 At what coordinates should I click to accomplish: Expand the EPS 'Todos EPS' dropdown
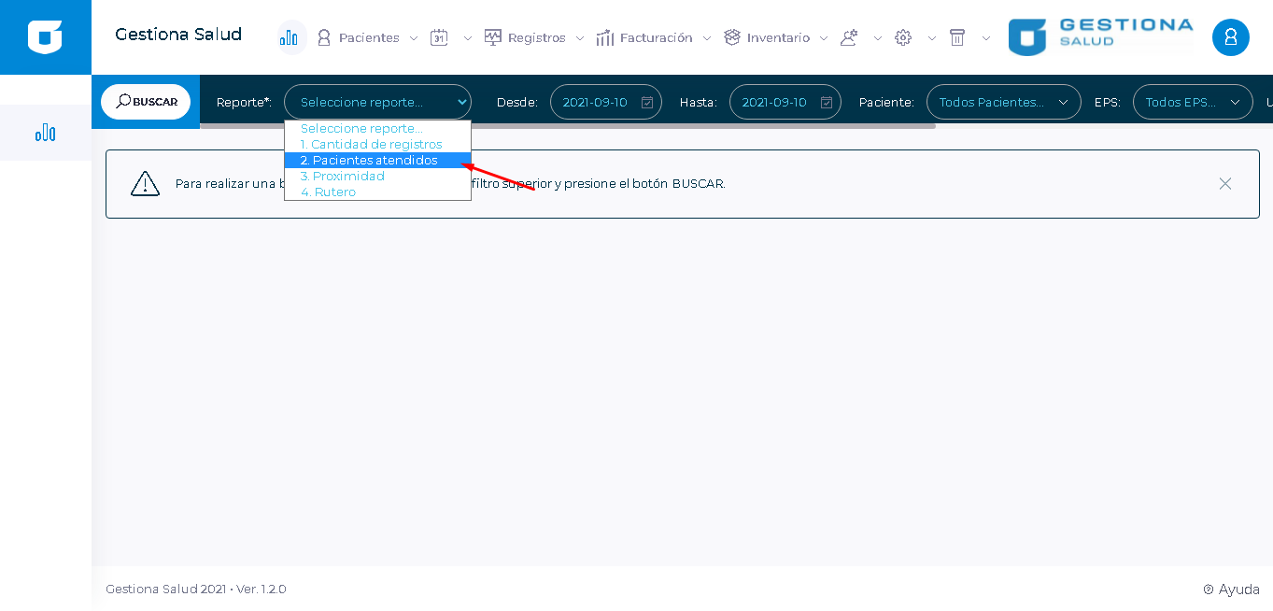coord(1192,102)
